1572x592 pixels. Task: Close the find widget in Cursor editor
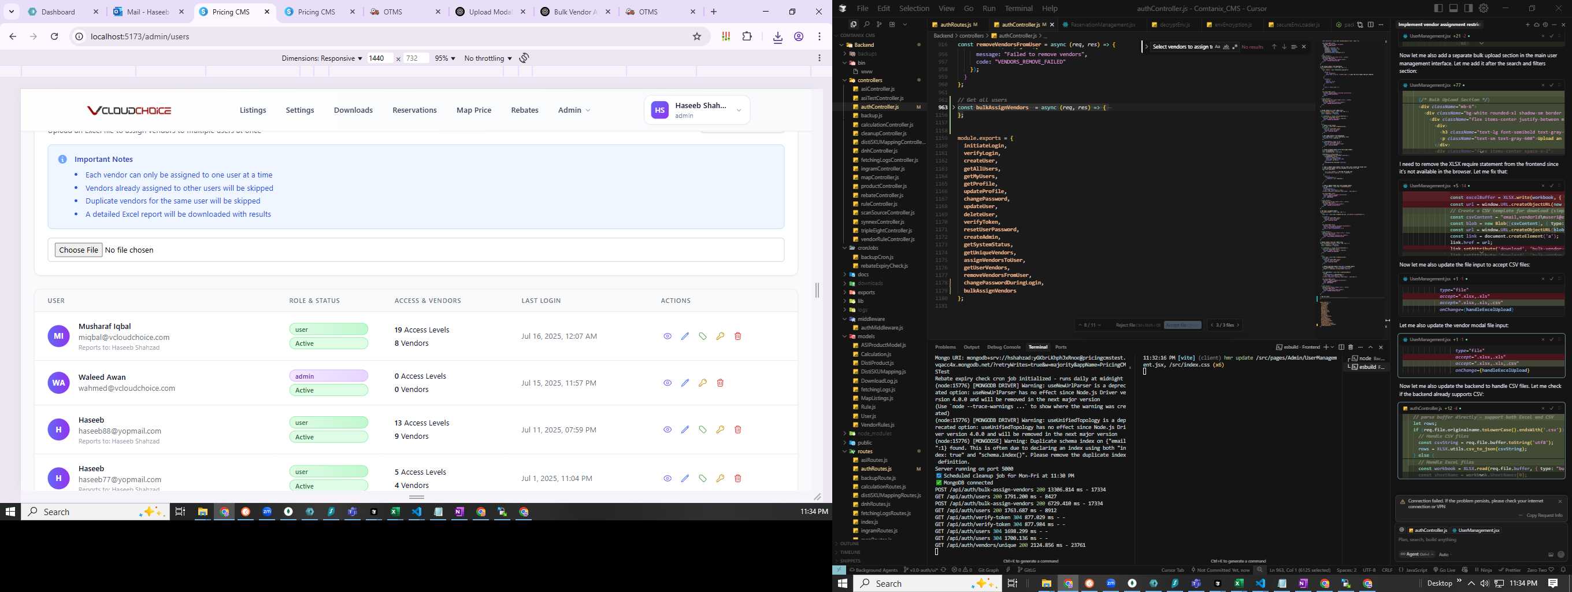point(1304,46)
